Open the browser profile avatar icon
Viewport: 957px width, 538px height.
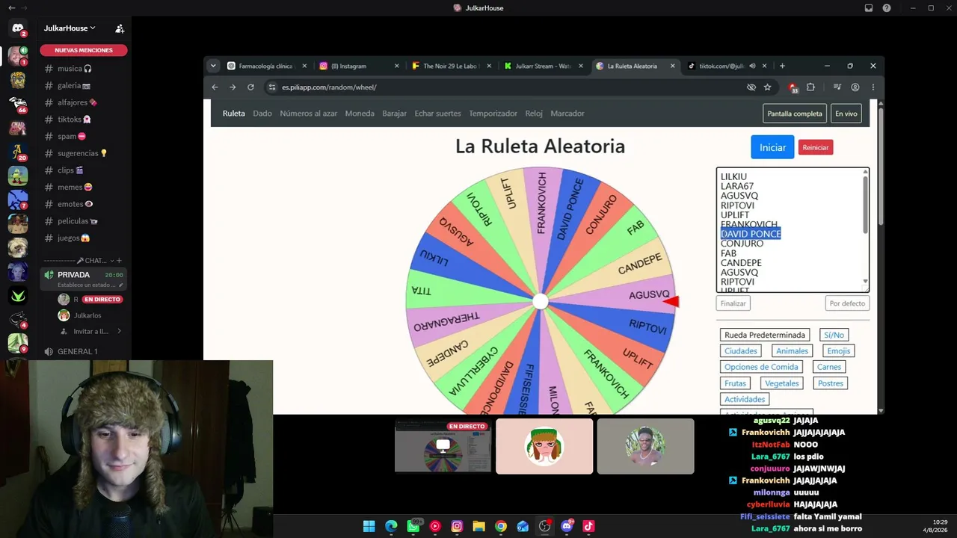tap(855, 87)
